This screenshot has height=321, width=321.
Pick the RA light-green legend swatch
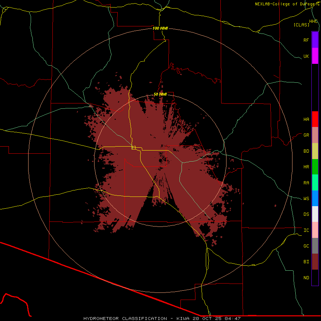[x=315, y=183]
